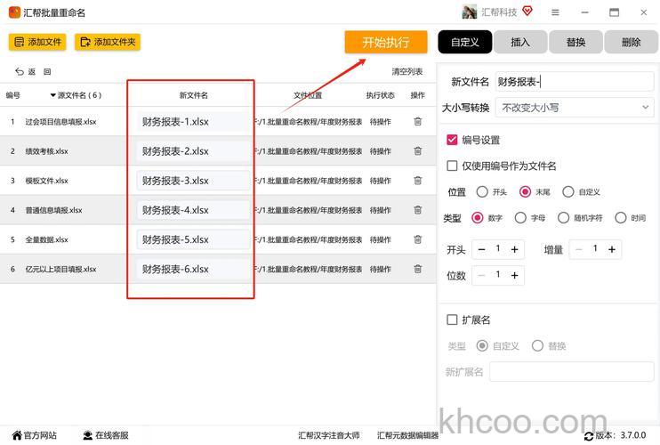Open 汇帮汉字注音大师 link
660x445 pixels.
pos(329,435)
